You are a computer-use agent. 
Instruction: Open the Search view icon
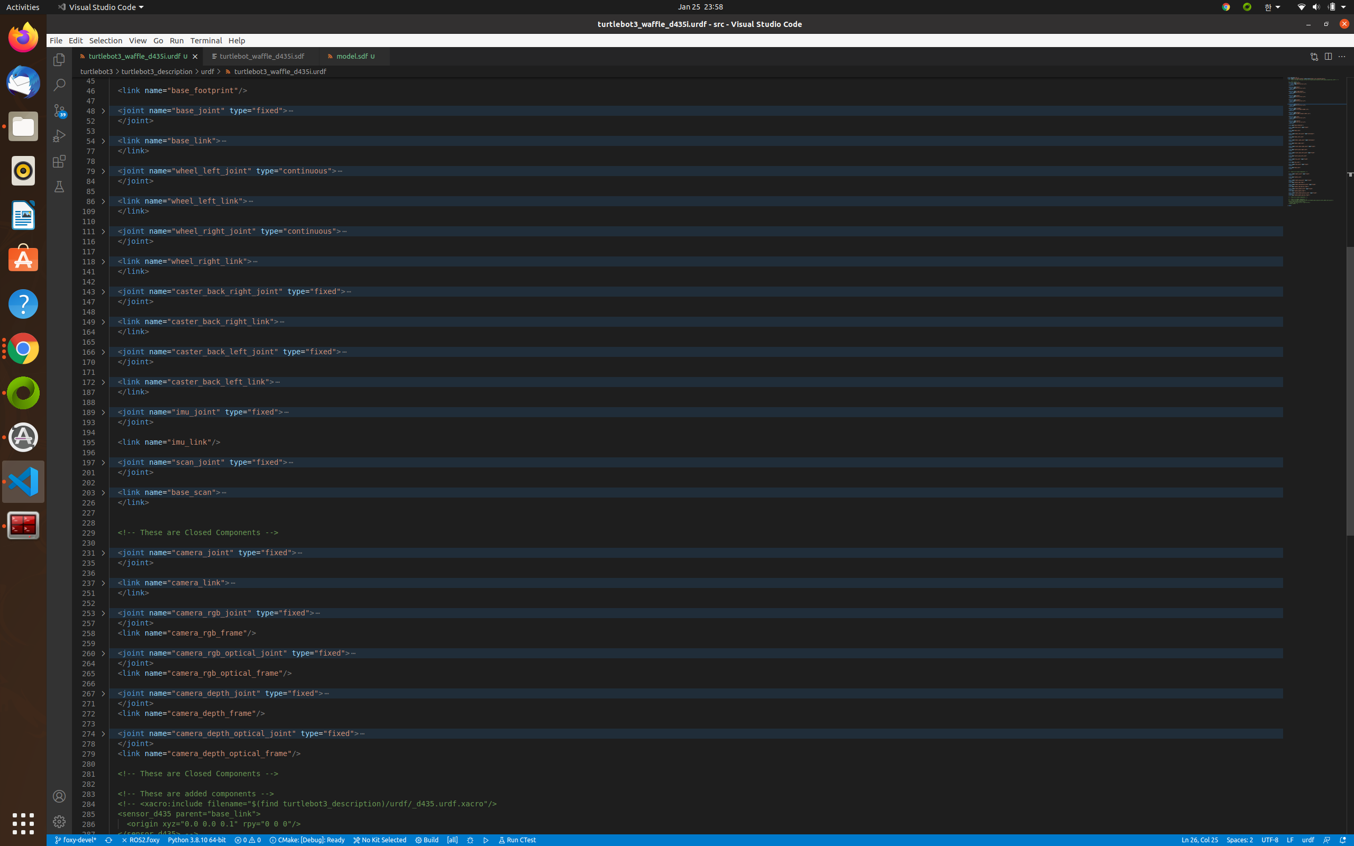coord(59,85)
